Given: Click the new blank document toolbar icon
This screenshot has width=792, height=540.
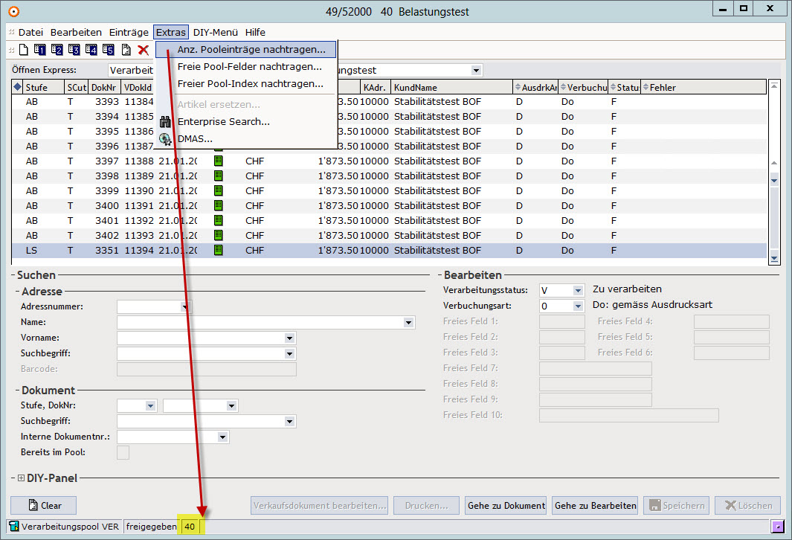Looking at the screenshot, I should tap(24, 50).
